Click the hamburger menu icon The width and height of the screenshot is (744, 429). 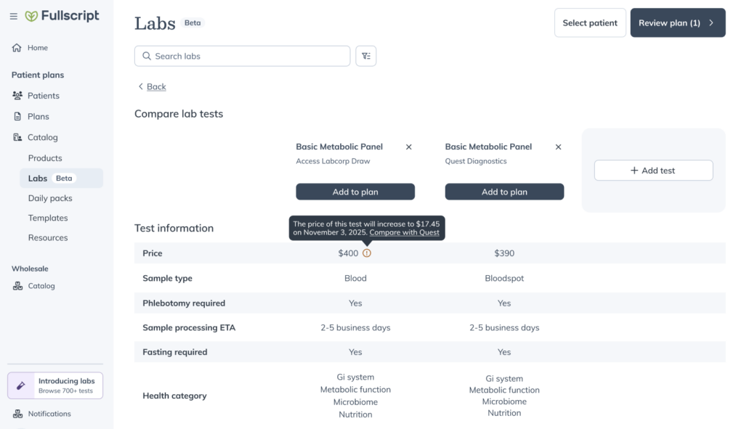coord(14,16)
